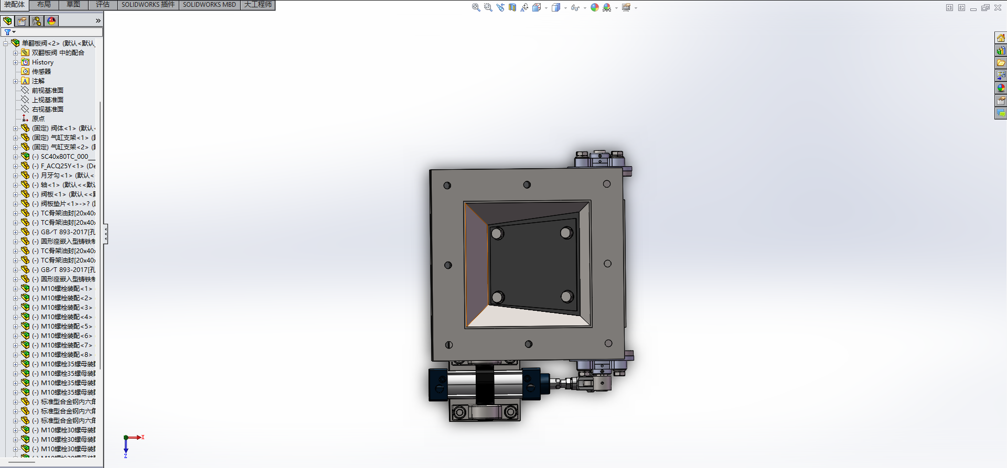Click the Display Style icon
The image size is (1007, 468).
point(556,7)
